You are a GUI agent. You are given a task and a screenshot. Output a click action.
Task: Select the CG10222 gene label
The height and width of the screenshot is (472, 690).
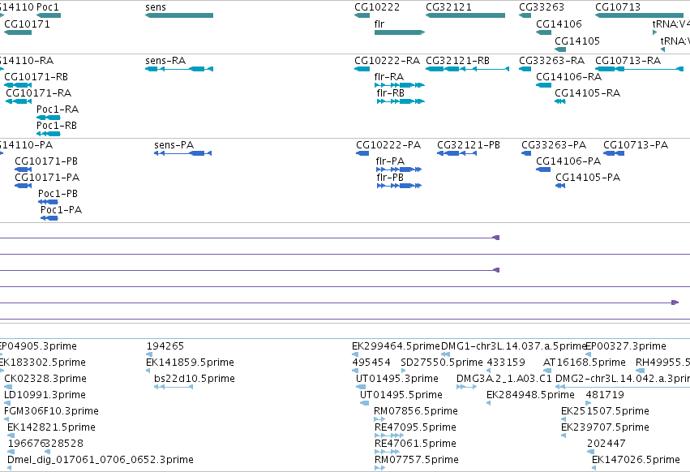point(377,7)
